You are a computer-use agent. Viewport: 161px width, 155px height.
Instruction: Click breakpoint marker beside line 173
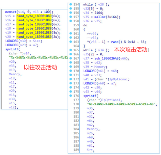[x=71, y=83]
